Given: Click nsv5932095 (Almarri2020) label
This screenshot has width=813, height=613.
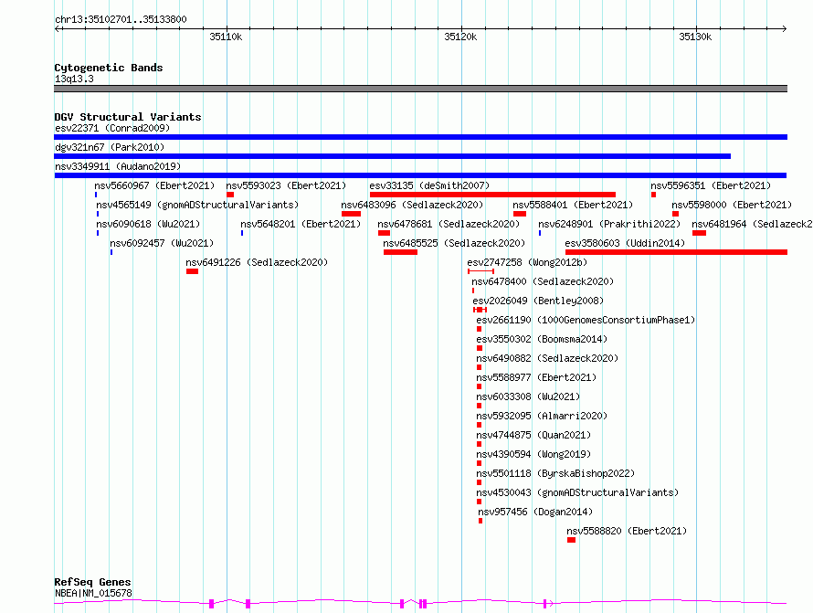Looking at the screenshot, I should tap(542, 416).
